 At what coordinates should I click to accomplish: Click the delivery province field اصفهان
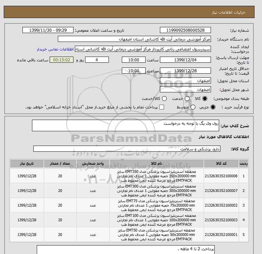coord(185,81)
